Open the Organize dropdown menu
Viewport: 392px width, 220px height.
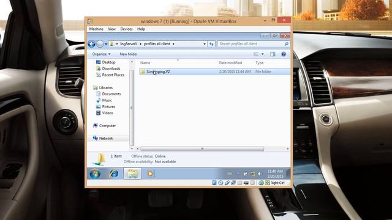click(101, 54)
